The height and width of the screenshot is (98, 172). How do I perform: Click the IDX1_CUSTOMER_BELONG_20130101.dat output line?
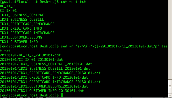tap(44, 86)
